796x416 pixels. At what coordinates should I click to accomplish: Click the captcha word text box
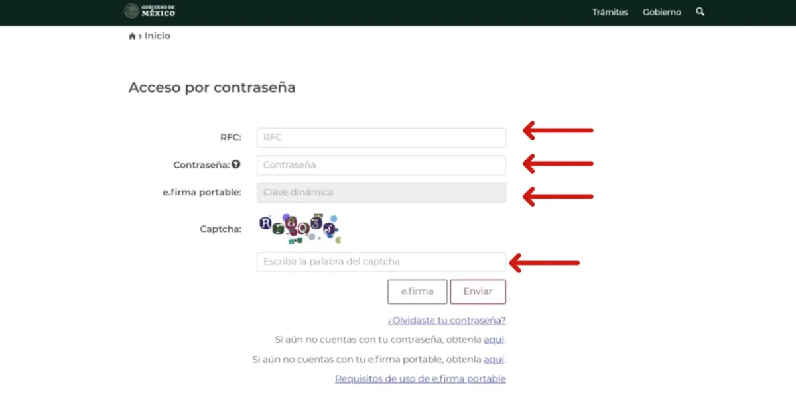click(381, 262)
